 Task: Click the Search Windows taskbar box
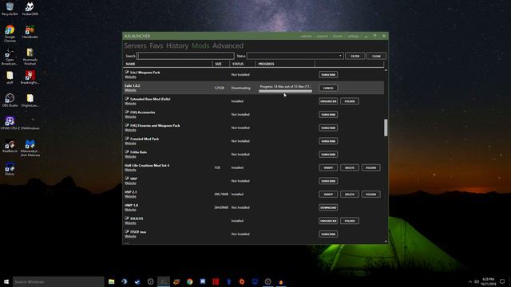click(58, 281)
